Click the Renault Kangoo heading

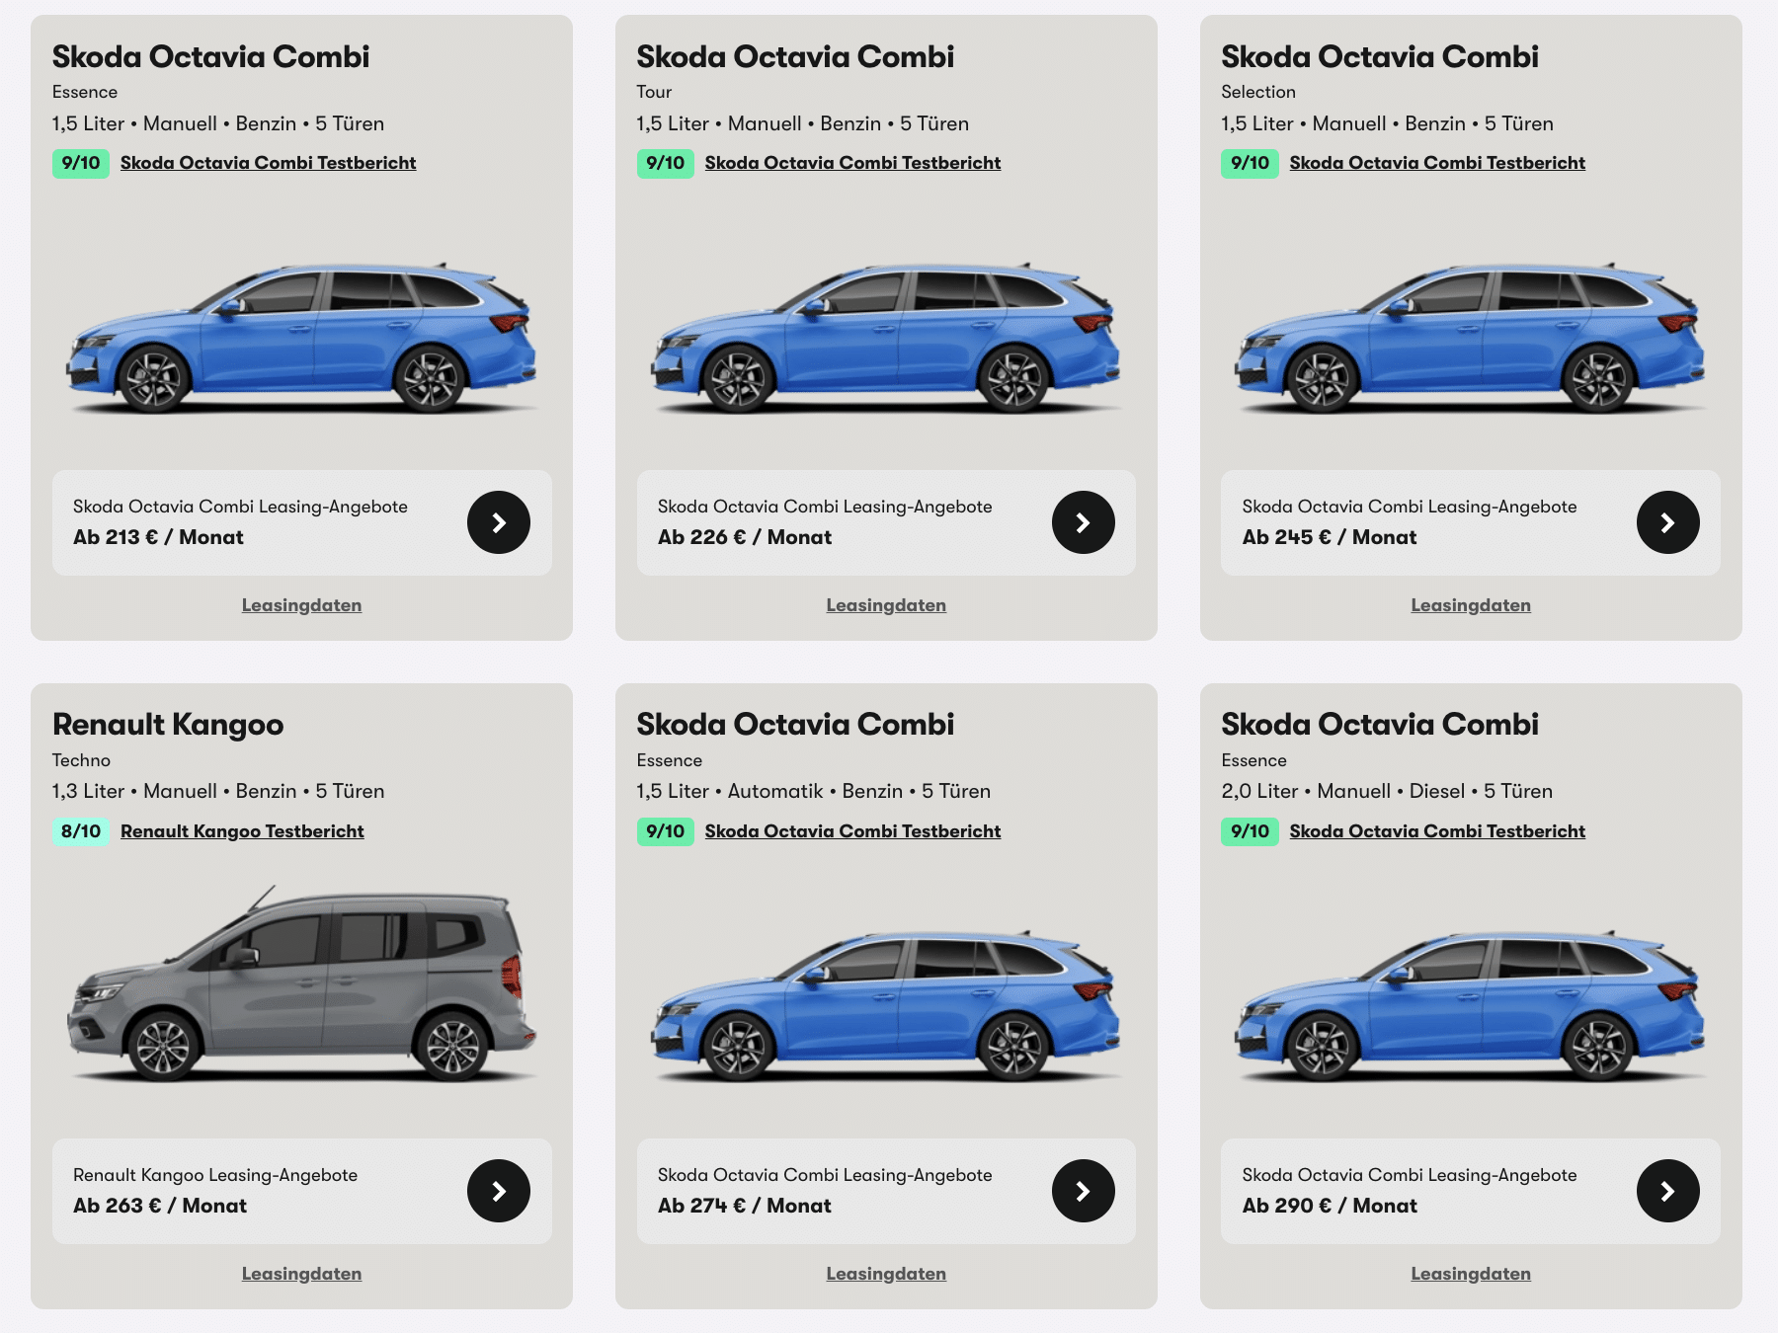168,725
